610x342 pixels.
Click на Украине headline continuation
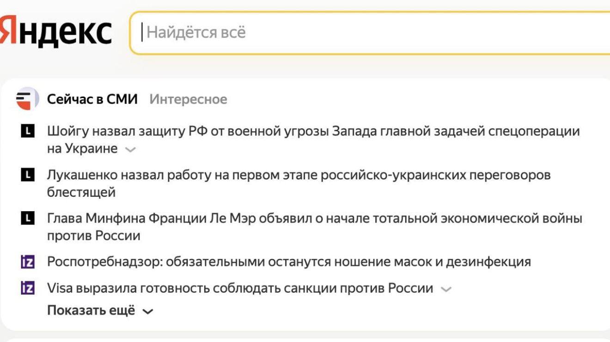point(82,149)
